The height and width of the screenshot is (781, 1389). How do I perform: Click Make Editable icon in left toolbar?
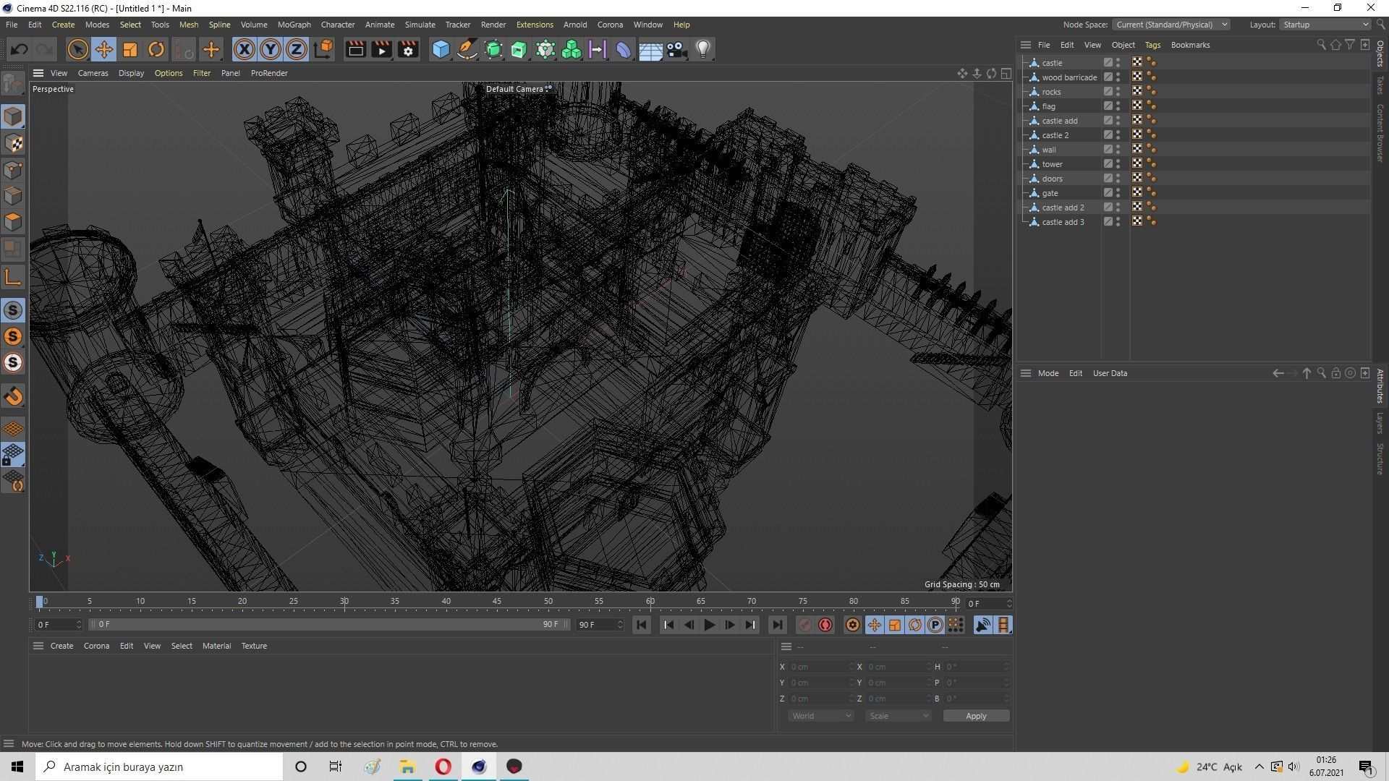click(13, 84)
